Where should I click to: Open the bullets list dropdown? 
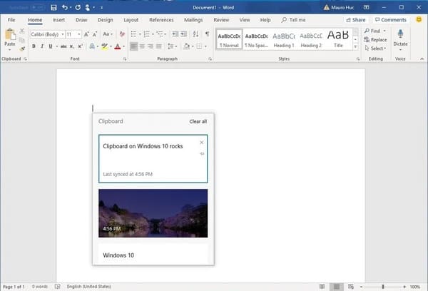[140, 34]
